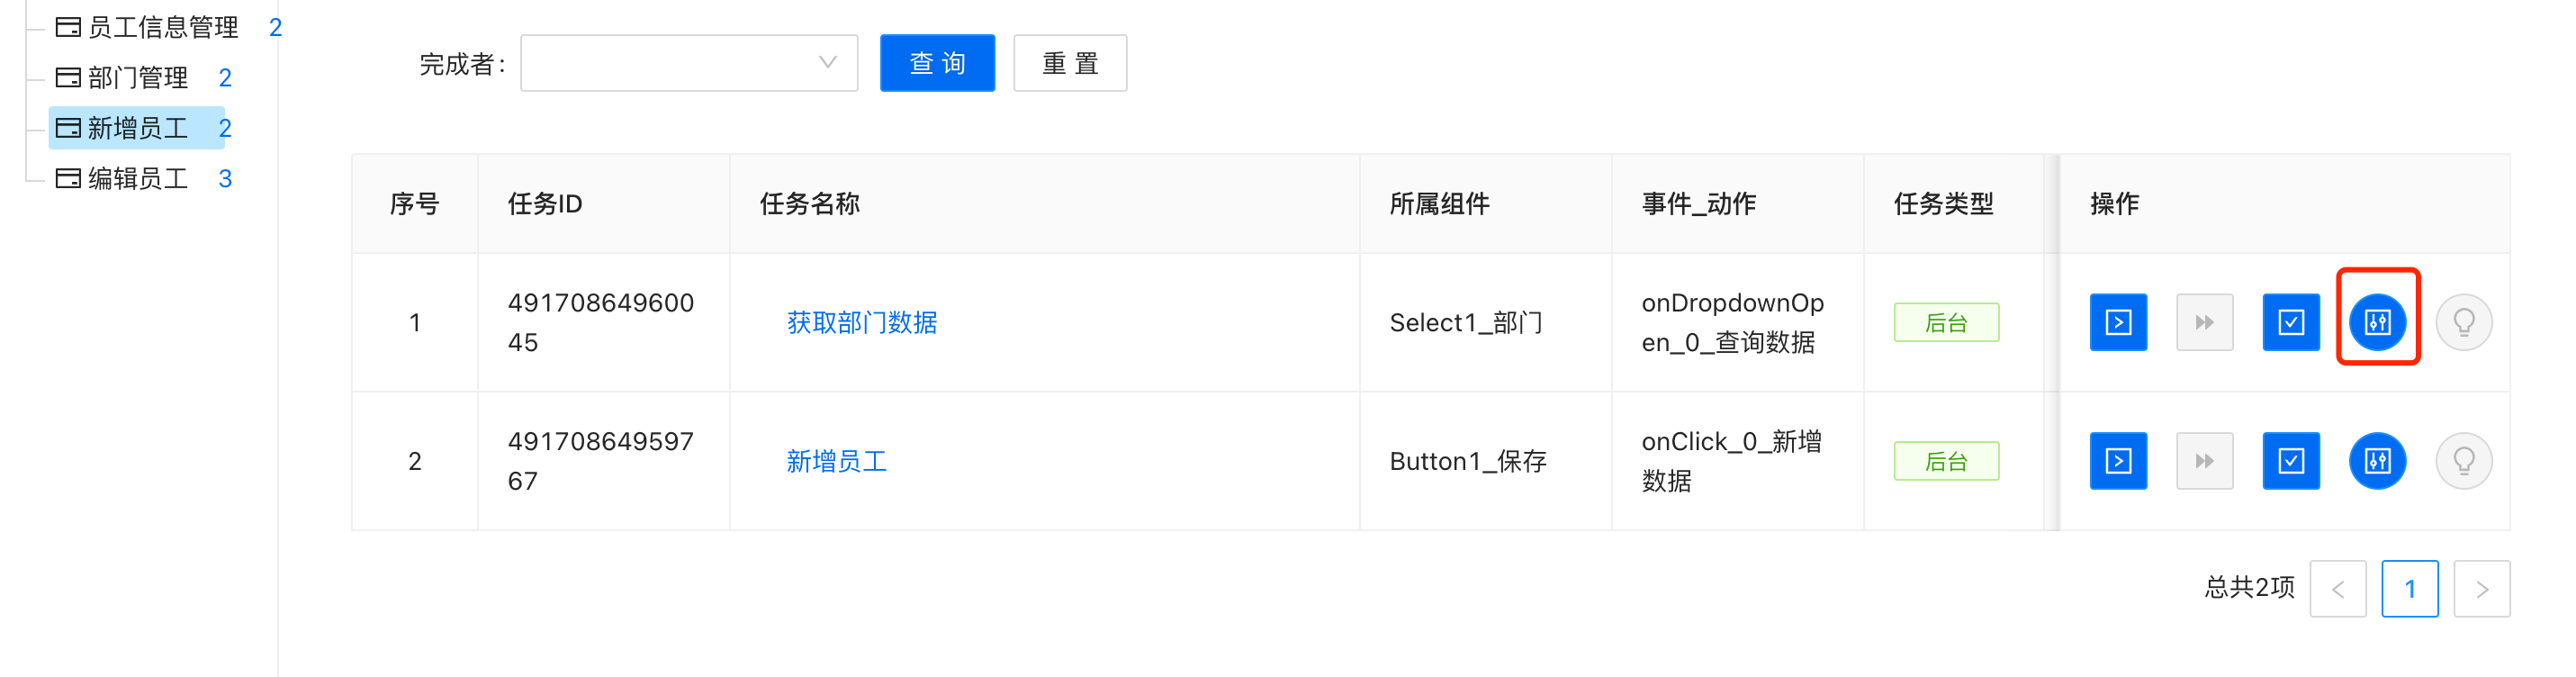
Task: Click the 查询 button
Action: click(x=937, y=63)
